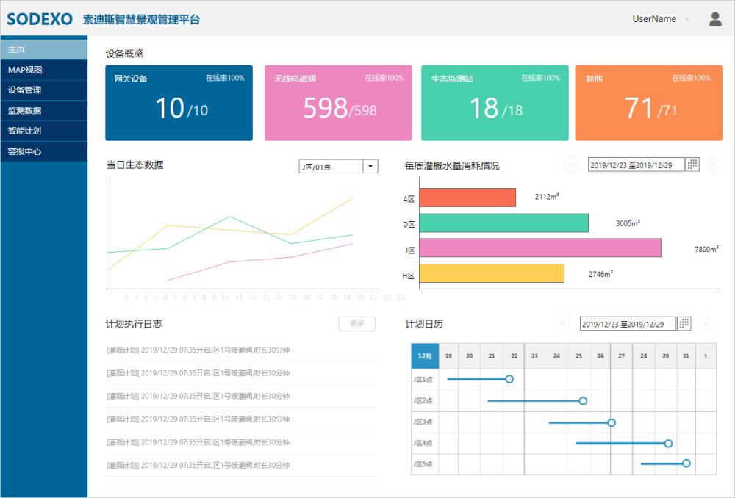Click the 更多 button in execution log

[356, 324]
